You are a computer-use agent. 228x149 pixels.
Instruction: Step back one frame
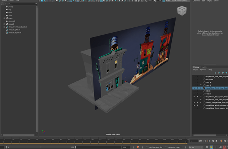204,141
